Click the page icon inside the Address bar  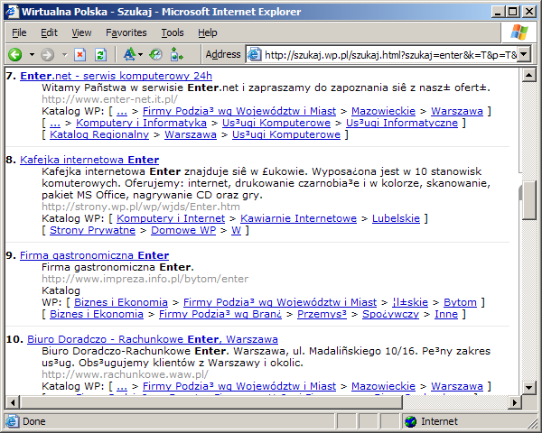255,54
